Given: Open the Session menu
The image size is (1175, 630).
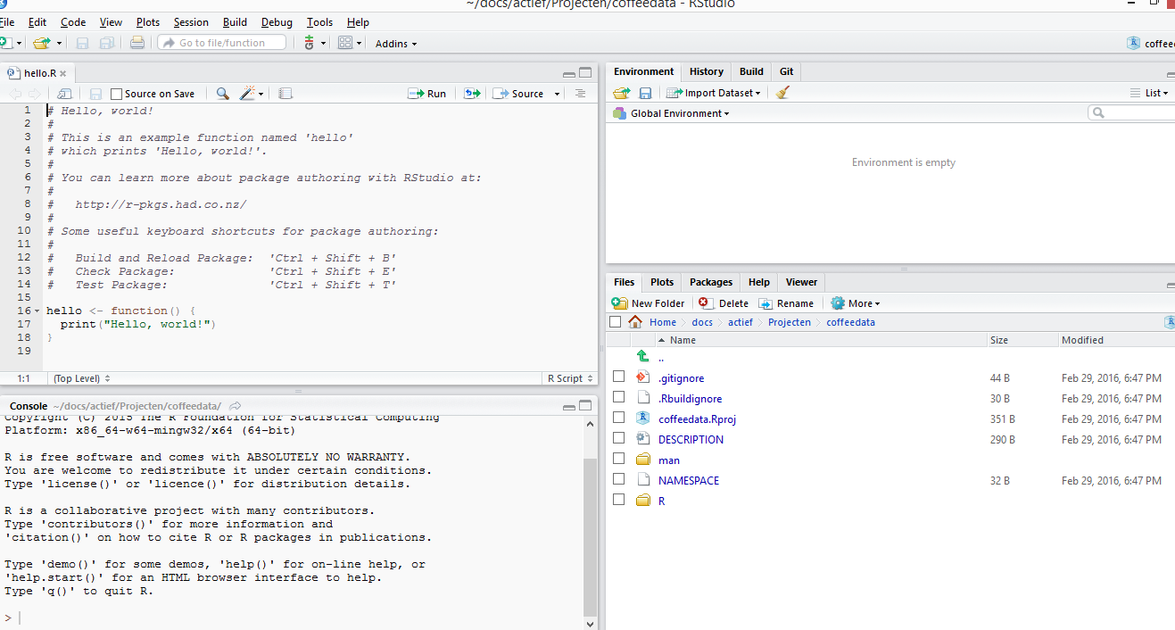Looking at the screenshot, I should [191, 21].
